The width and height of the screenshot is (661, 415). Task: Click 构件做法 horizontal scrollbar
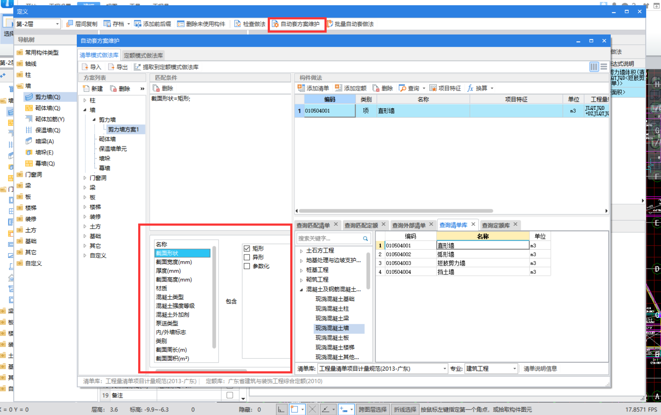coord(396,211)
